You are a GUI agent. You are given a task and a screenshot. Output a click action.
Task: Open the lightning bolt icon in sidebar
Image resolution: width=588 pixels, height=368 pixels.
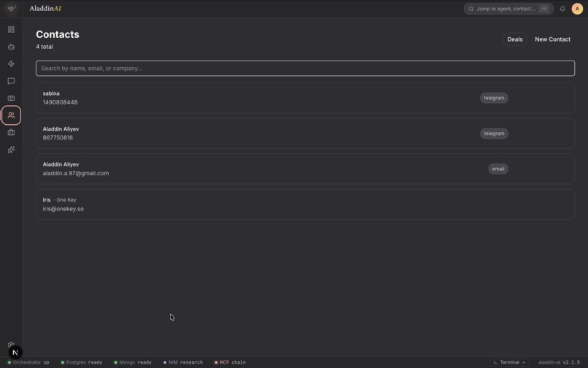click(11, 64)
